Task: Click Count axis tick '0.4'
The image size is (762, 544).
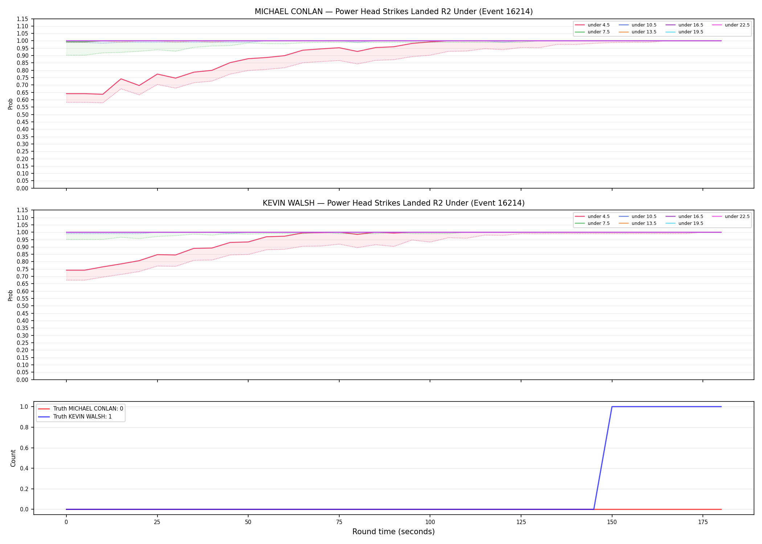Action: (x=25, y=469)
